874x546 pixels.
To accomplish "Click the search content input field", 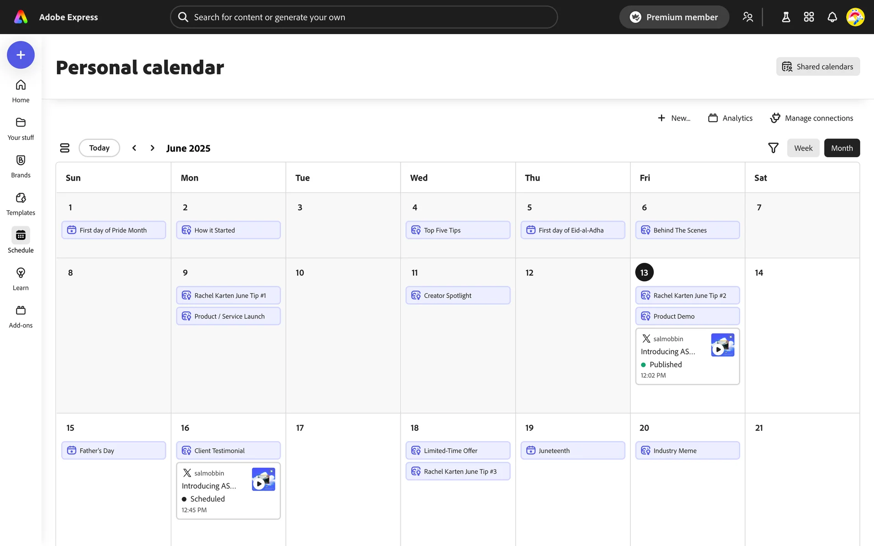I will point(364,17).
